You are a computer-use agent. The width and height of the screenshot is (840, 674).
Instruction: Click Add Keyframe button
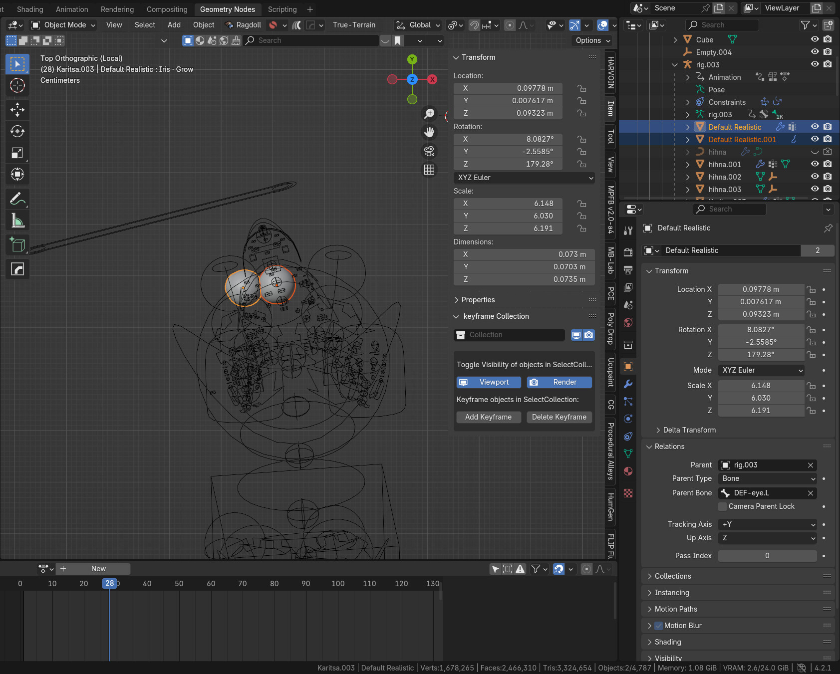click(489, 417)
